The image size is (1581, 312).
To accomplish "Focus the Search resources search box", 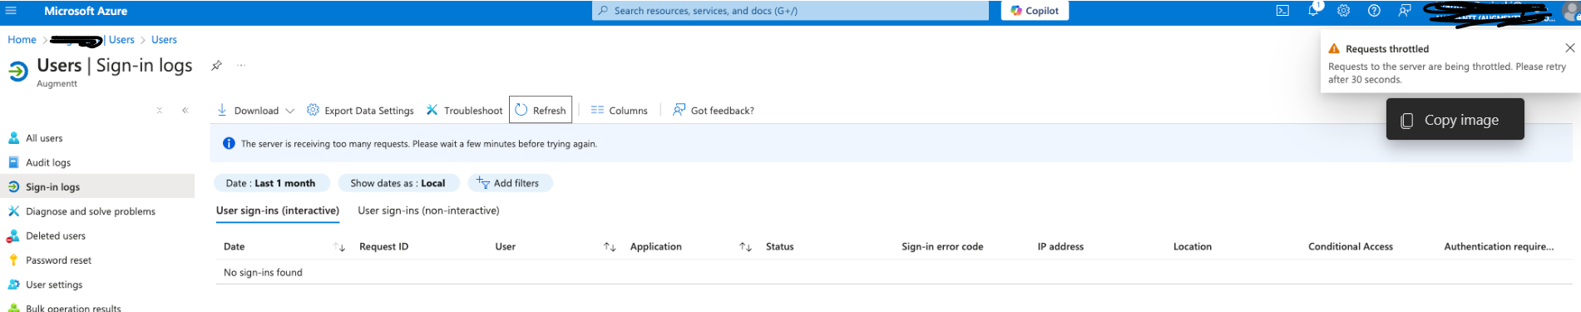I will point(790,11).
